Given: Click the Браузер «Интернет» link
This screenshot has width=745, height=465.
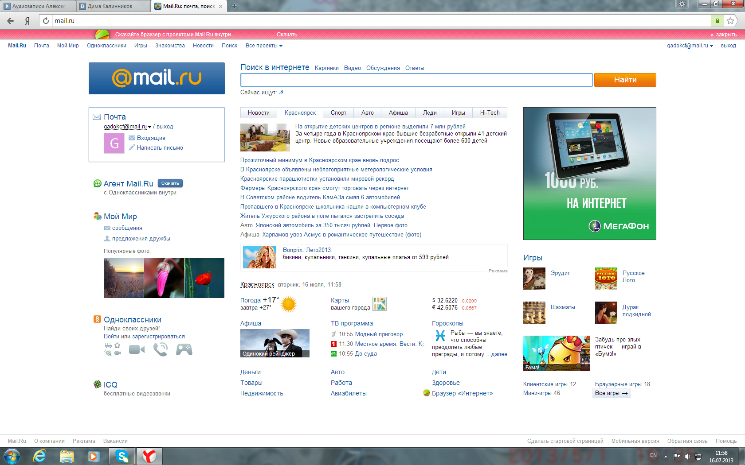Looking at the screenshot, I should click(462, 393).
